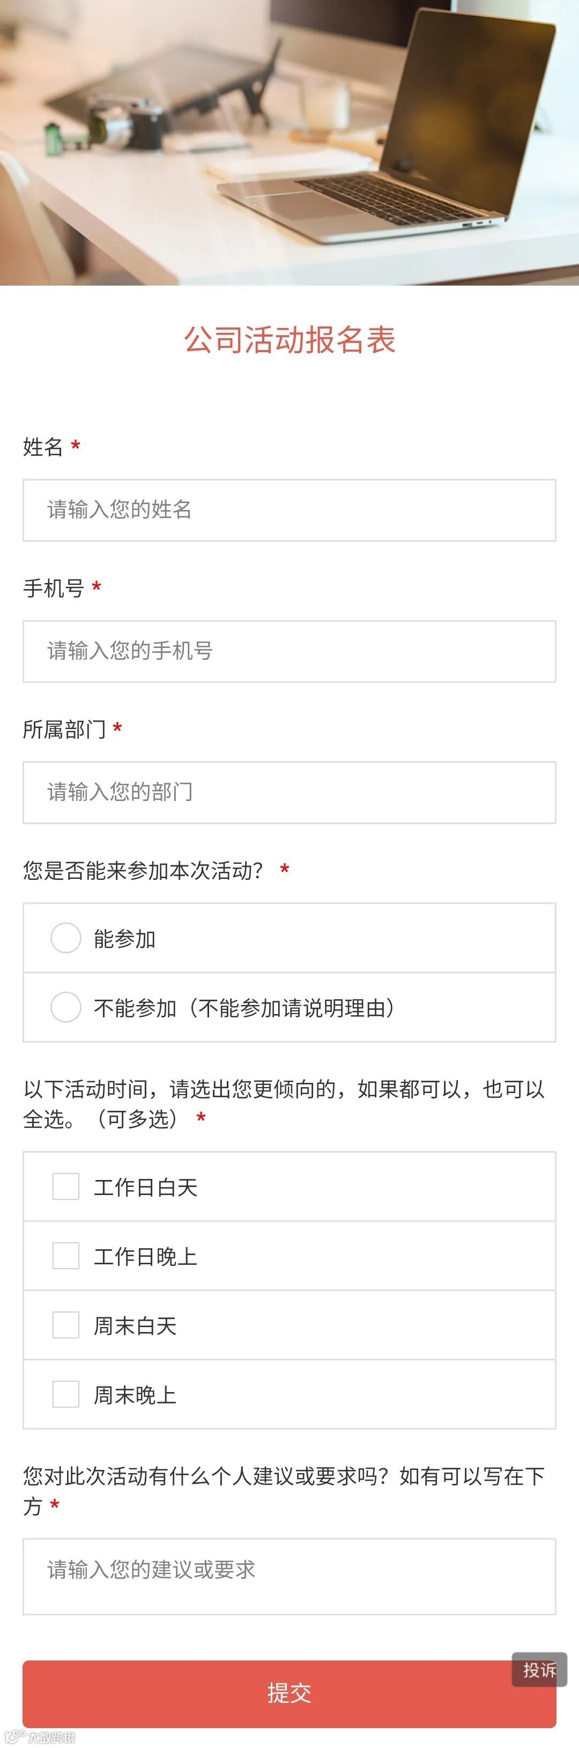Click the 工作日白天 option label text

145,1188
